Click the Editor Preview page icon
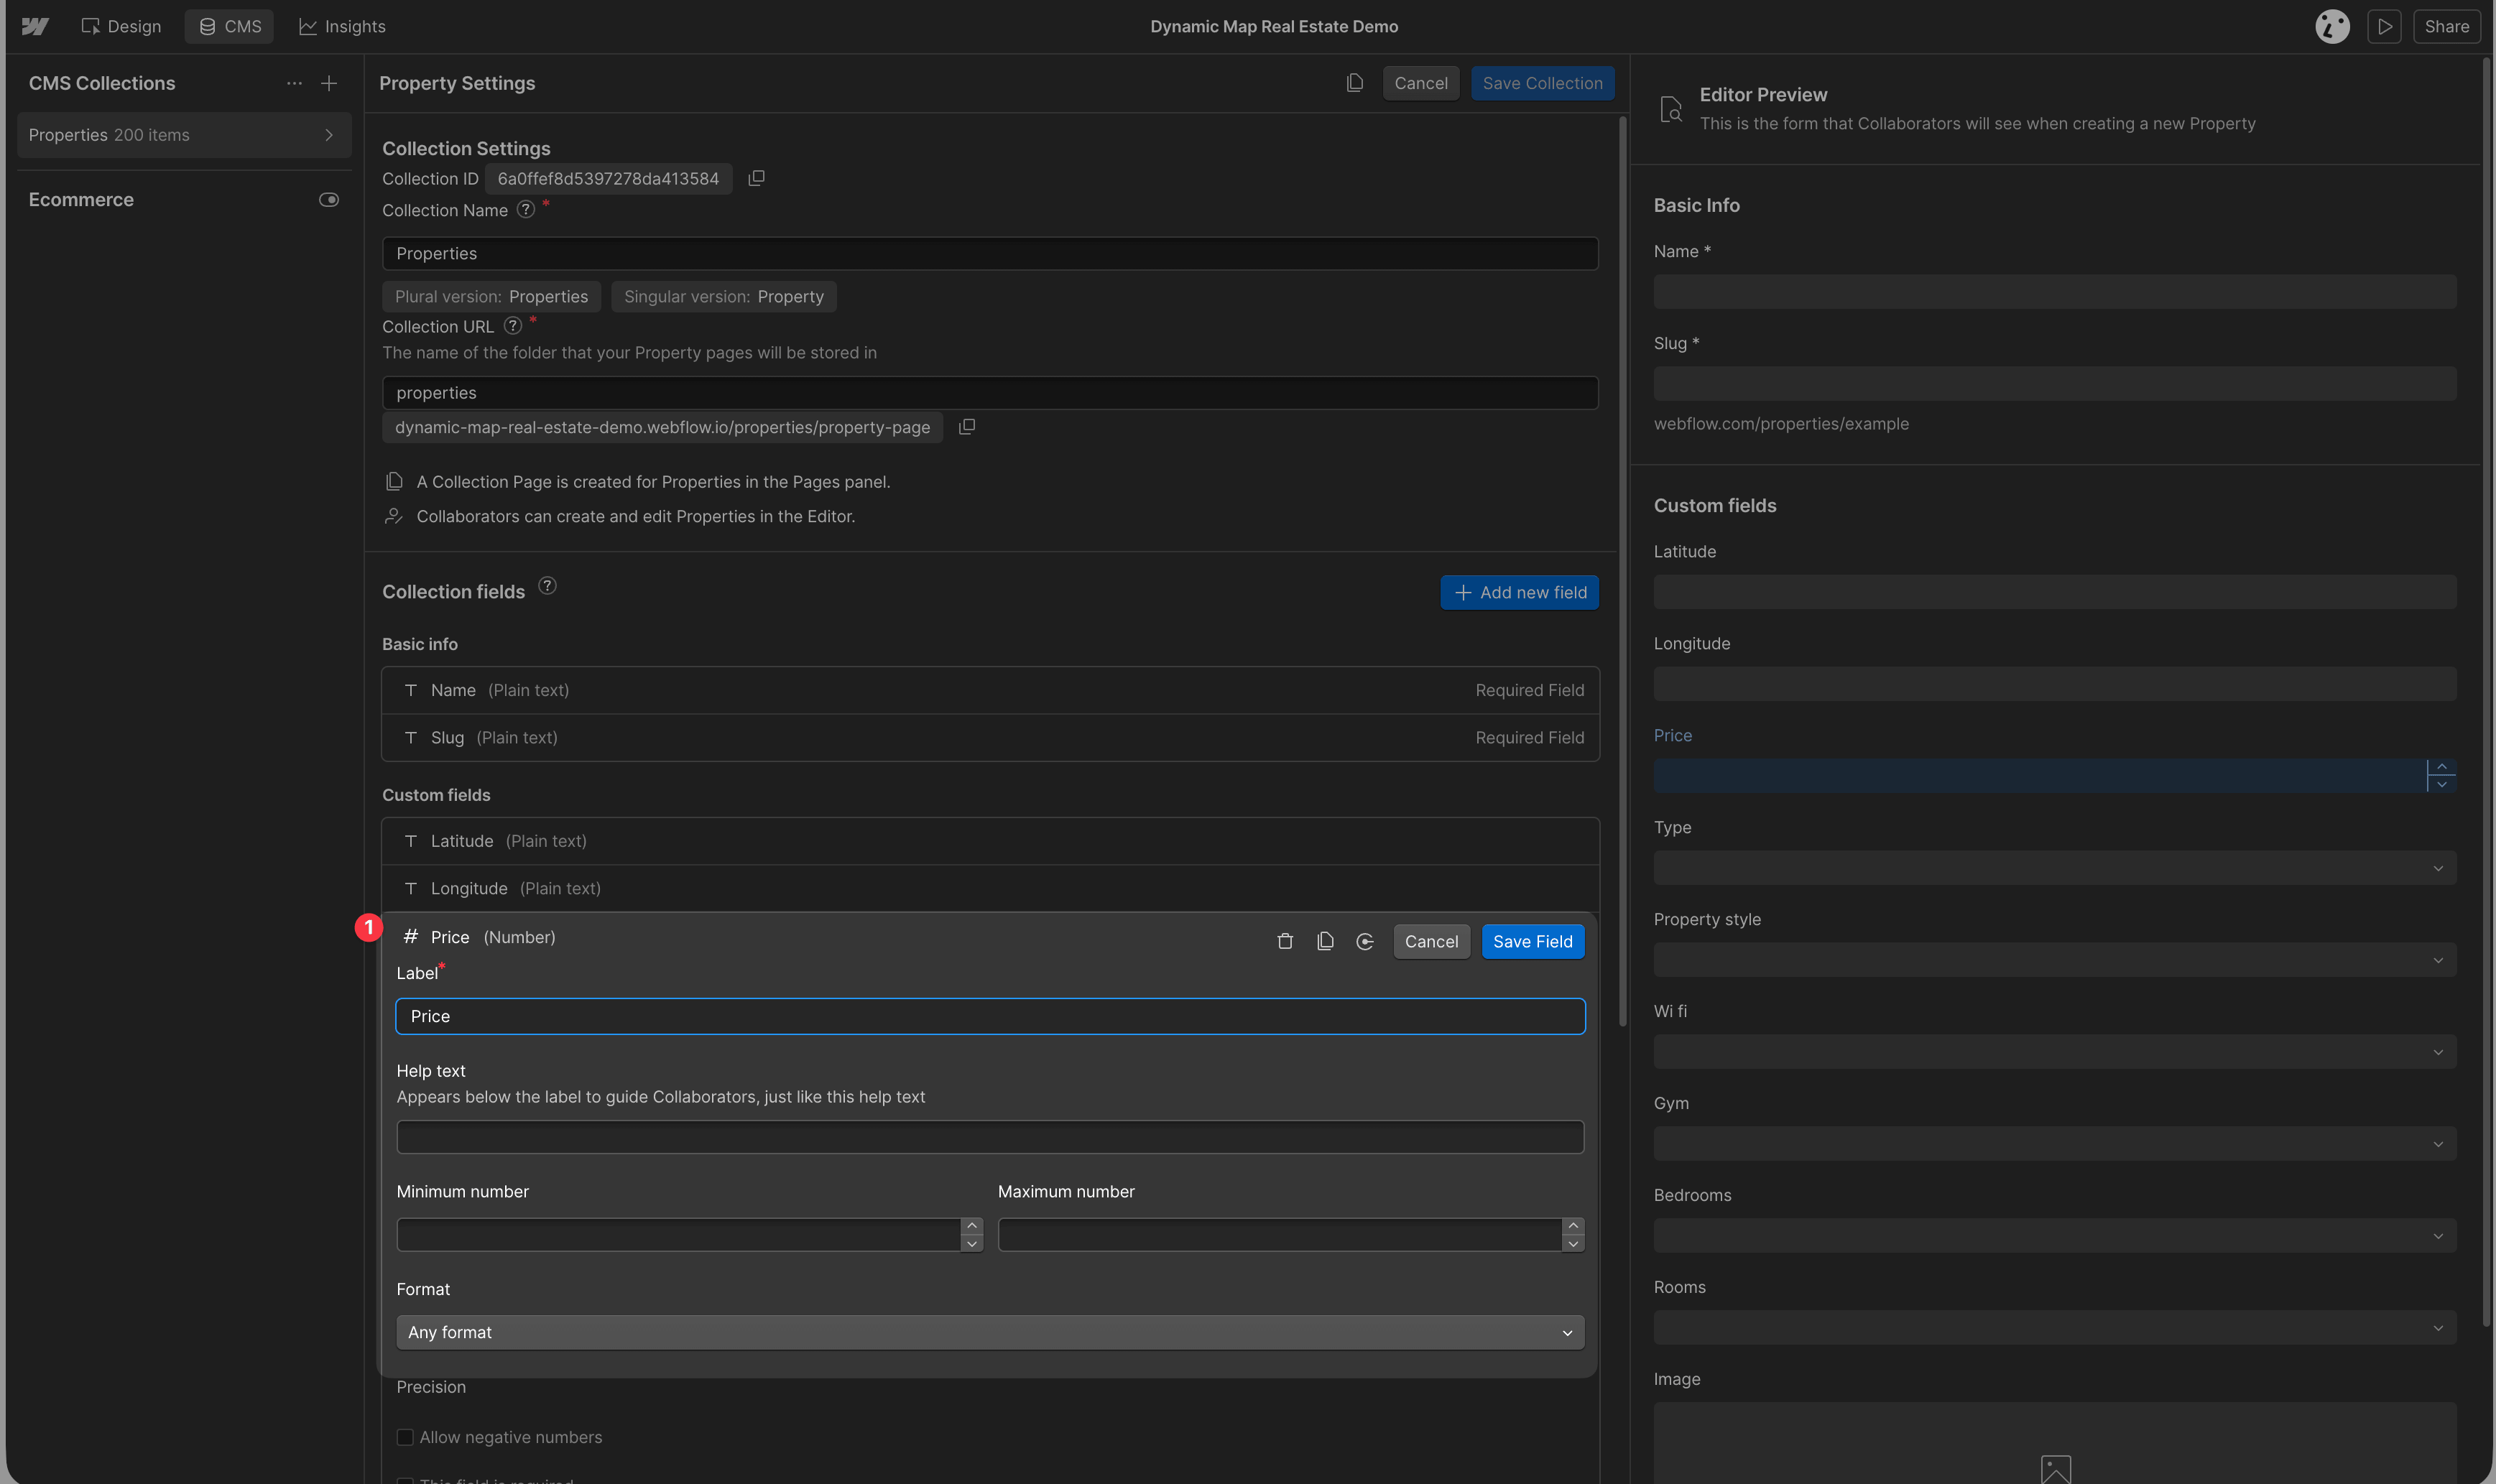 coord(1671,109)
